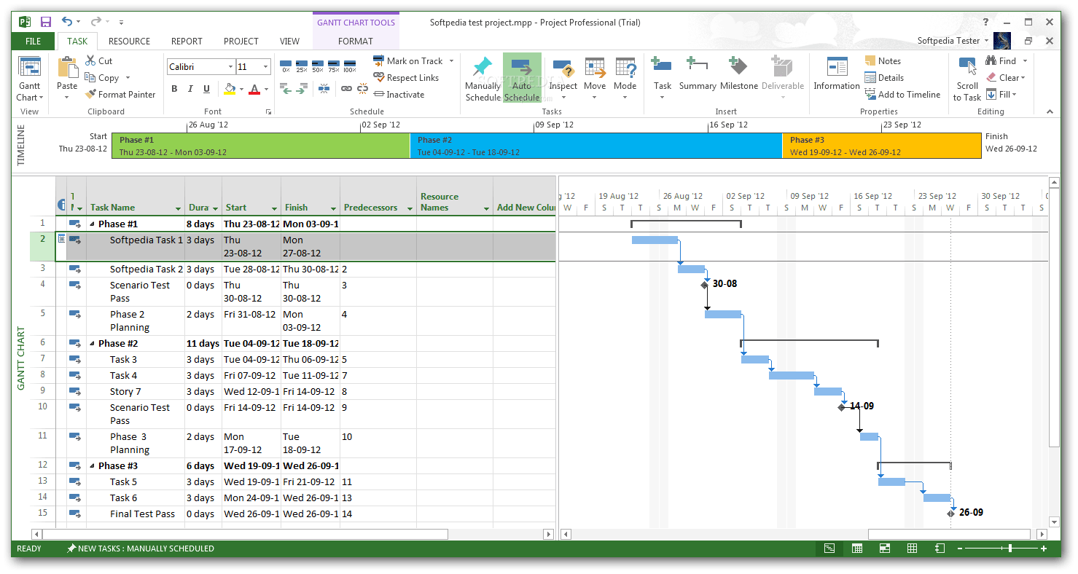Collapse the Phase #3 summary task
The width and height of the screenshot is (1078, 574).
click(x=92, y=466)
